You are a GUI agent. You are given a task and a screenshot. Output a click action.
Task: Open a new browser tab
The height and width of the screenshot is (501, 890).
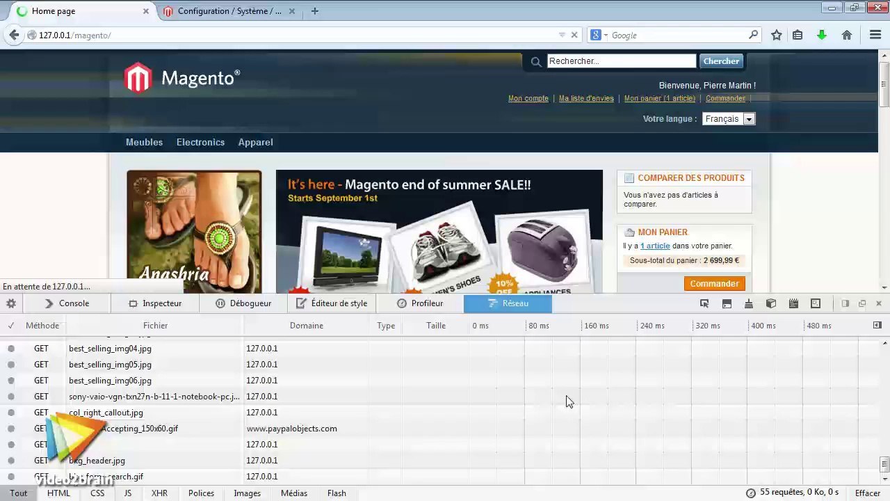click(x=315, y=11)
